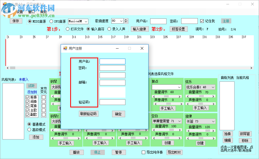The height and width of the screenshot is (159, 259).
Task: Open the 文件 menu
Action: [x=8, y=12]
